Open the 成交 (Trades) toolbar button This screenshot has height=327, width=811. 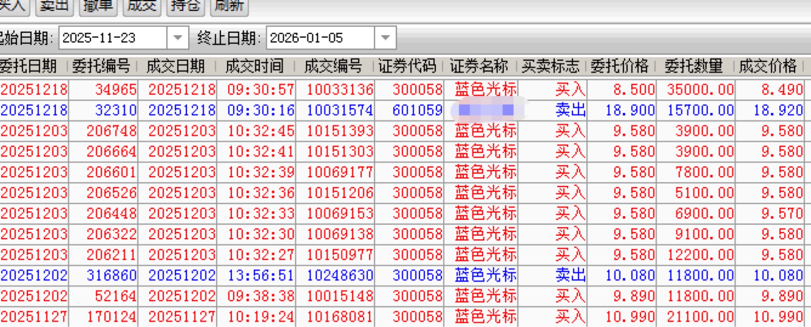click(x=142, y=6)
